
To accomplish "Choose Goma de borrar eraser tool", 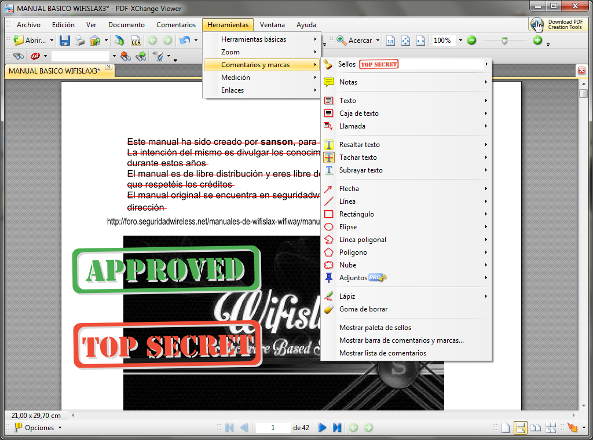I will (406, 309).
